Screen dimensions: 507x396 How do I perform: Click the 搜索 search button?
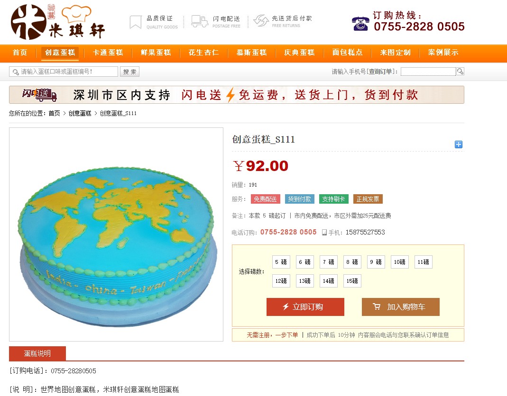[x=129, y=72]
